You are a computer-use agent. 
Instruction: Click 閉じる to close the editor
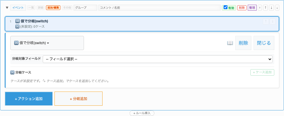(x=264, y=43)
